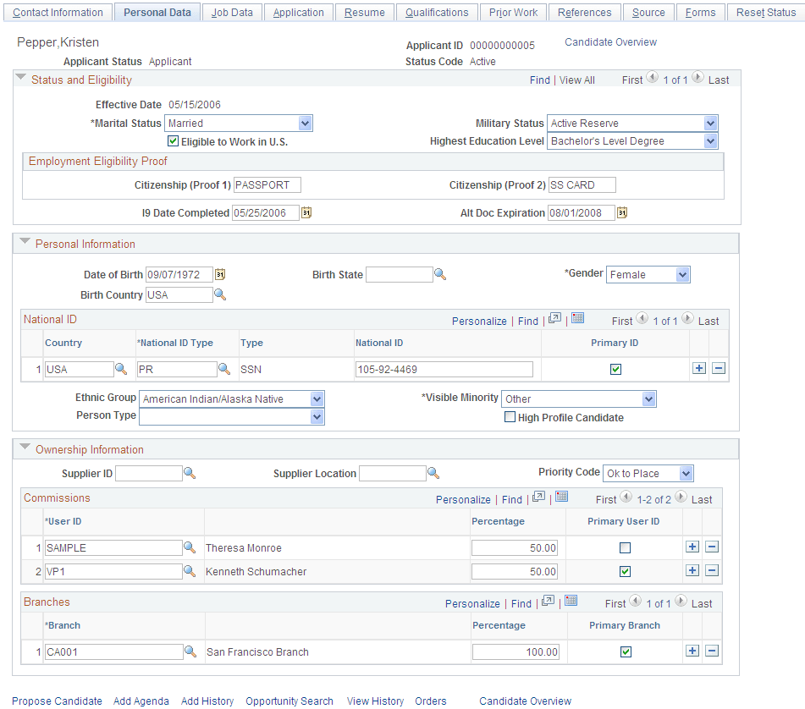Click inside the National ID input field
805x709 pixels.
444,369
